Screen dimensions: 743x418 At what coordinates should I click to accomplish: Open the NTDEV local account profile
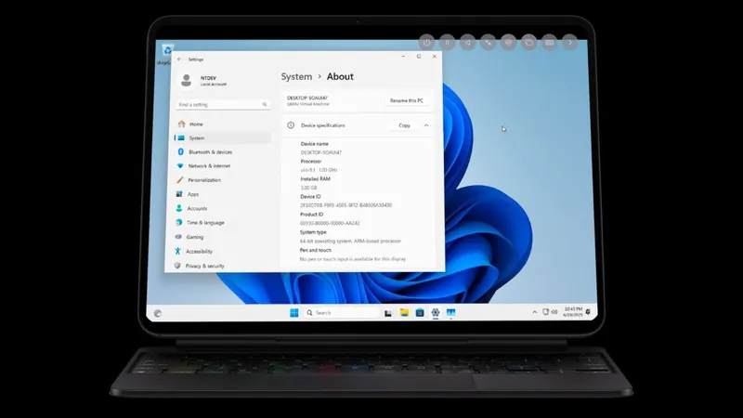(202, 80)
